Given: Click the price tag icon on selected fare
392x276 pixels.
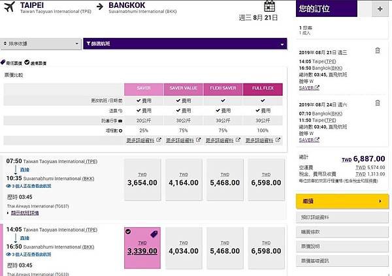Looking at the screenshot, I should pyautogui.click(x=154, y=234).
